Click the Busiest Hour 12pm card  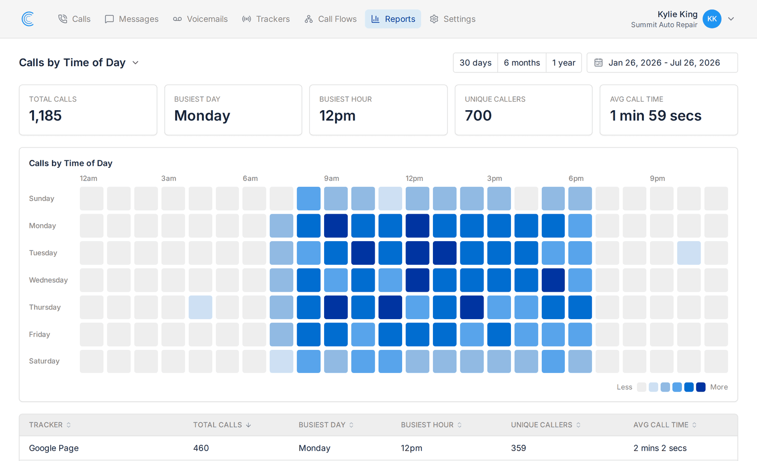tap(378, 110)
